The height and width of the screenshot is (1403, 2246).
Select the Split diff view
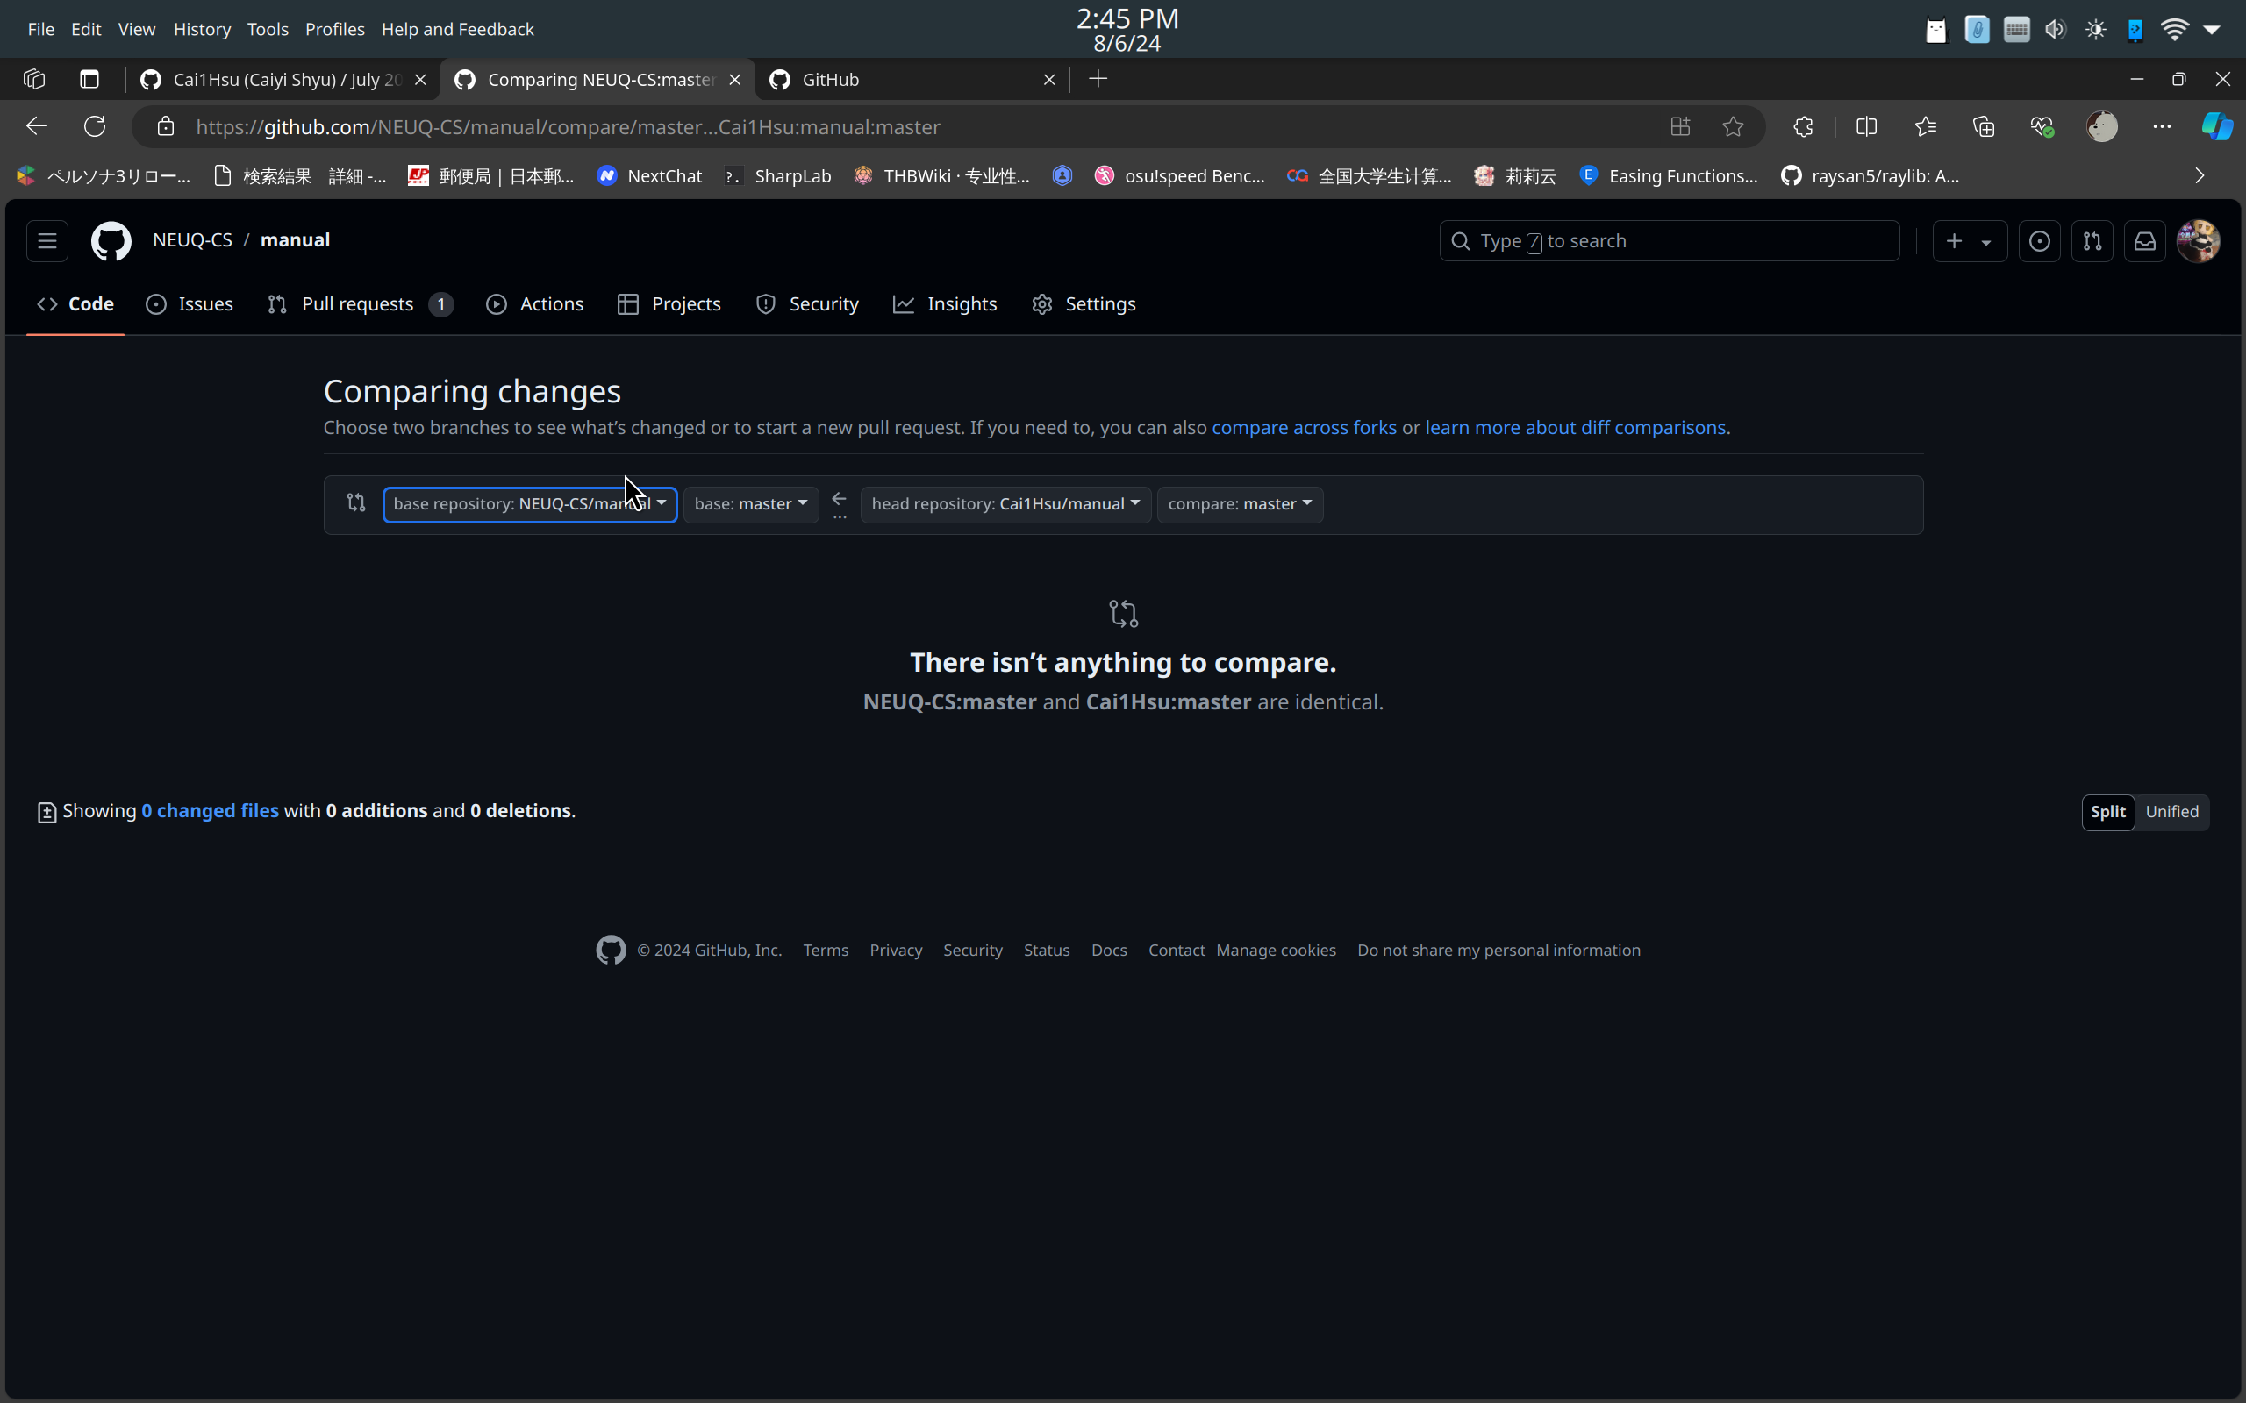[2107, 812]
